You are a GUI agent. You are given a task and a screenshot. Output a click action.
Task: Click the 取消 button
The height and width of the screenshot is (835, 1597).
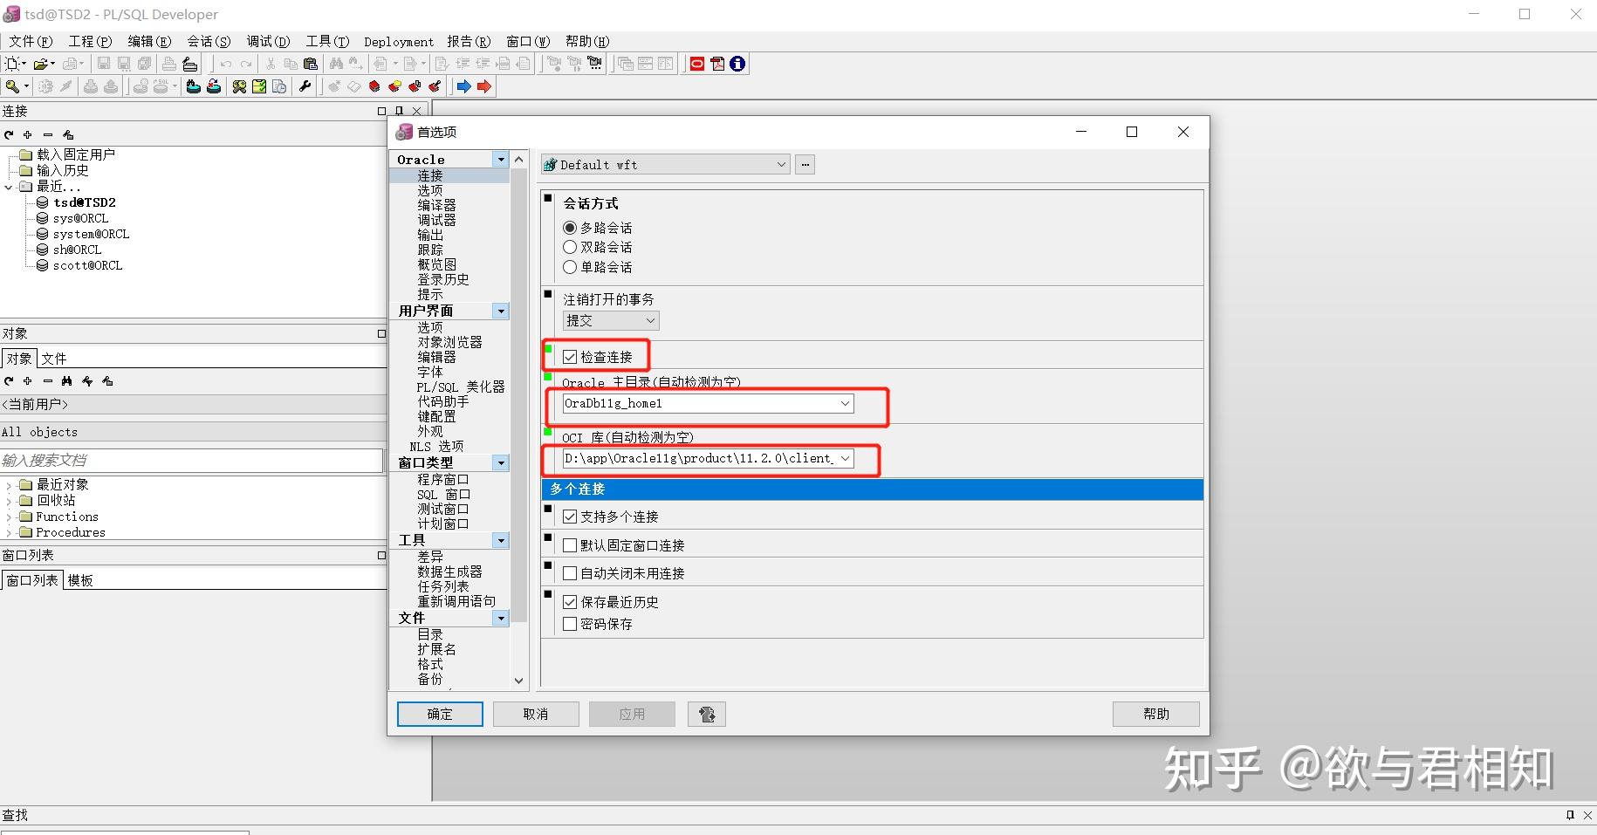tap(536, 715)
